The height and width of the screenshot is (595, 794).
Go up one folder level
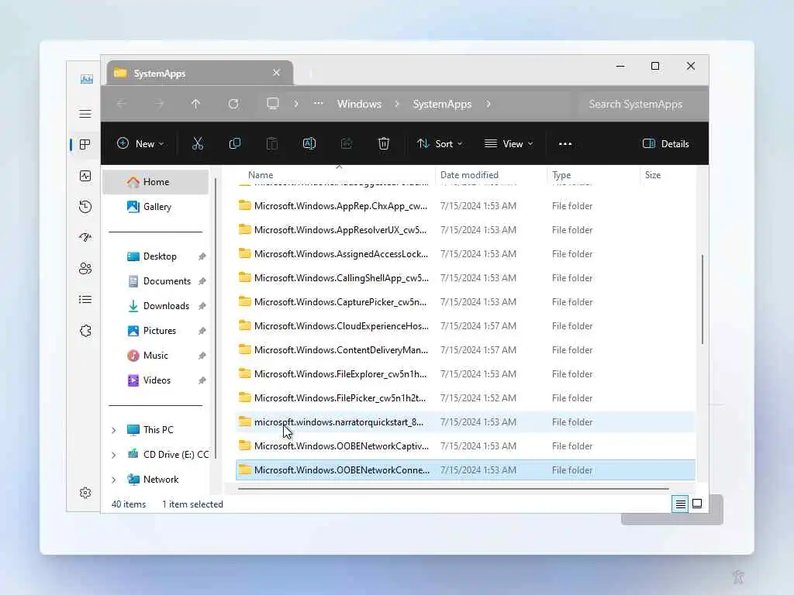click(x=195, y=104)
